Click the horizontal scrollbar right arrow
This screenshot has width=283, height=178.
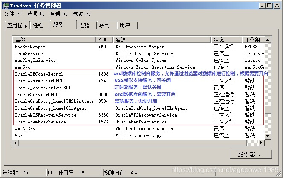261,143
